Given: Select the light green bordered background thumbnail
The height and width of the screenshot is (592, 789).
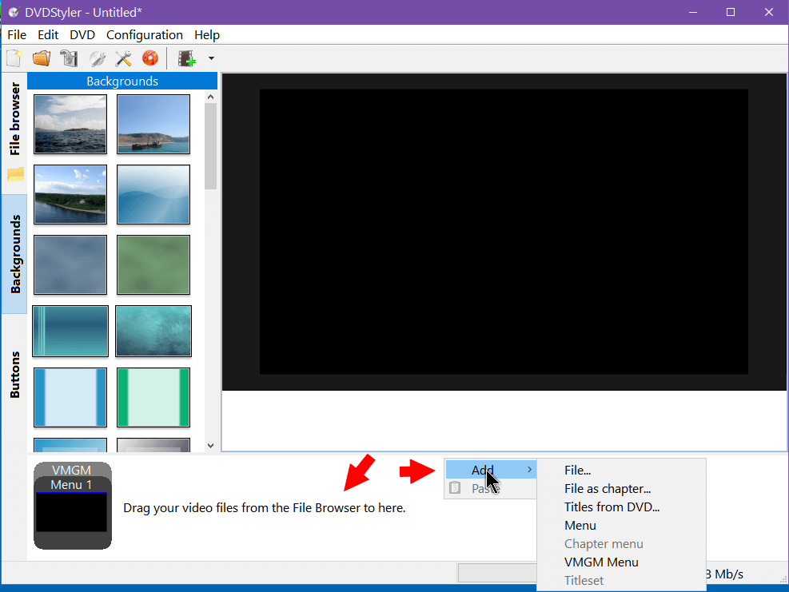Looking at the screenshot, I should (153, 397).
